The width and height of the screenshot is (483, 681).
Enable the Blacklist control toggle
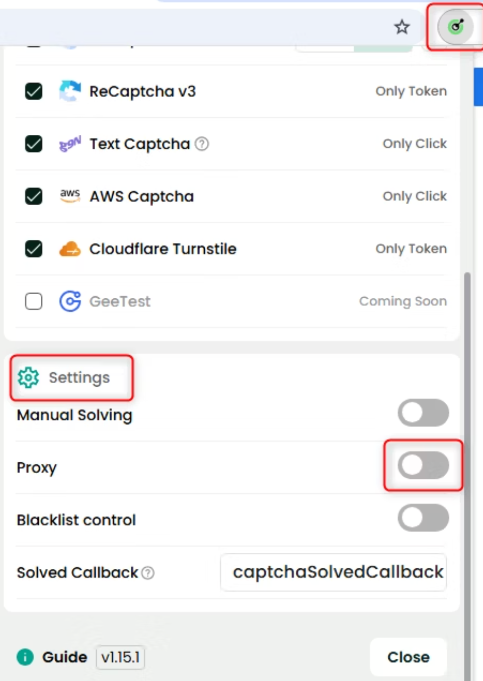coord(423,518)
